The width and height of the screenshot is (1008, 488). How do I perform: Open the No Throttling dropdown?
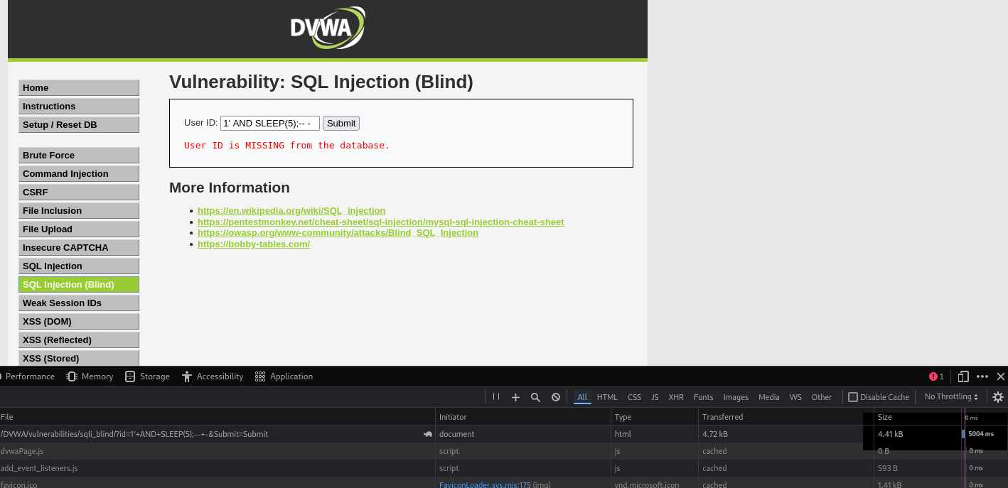click(951, 397)
